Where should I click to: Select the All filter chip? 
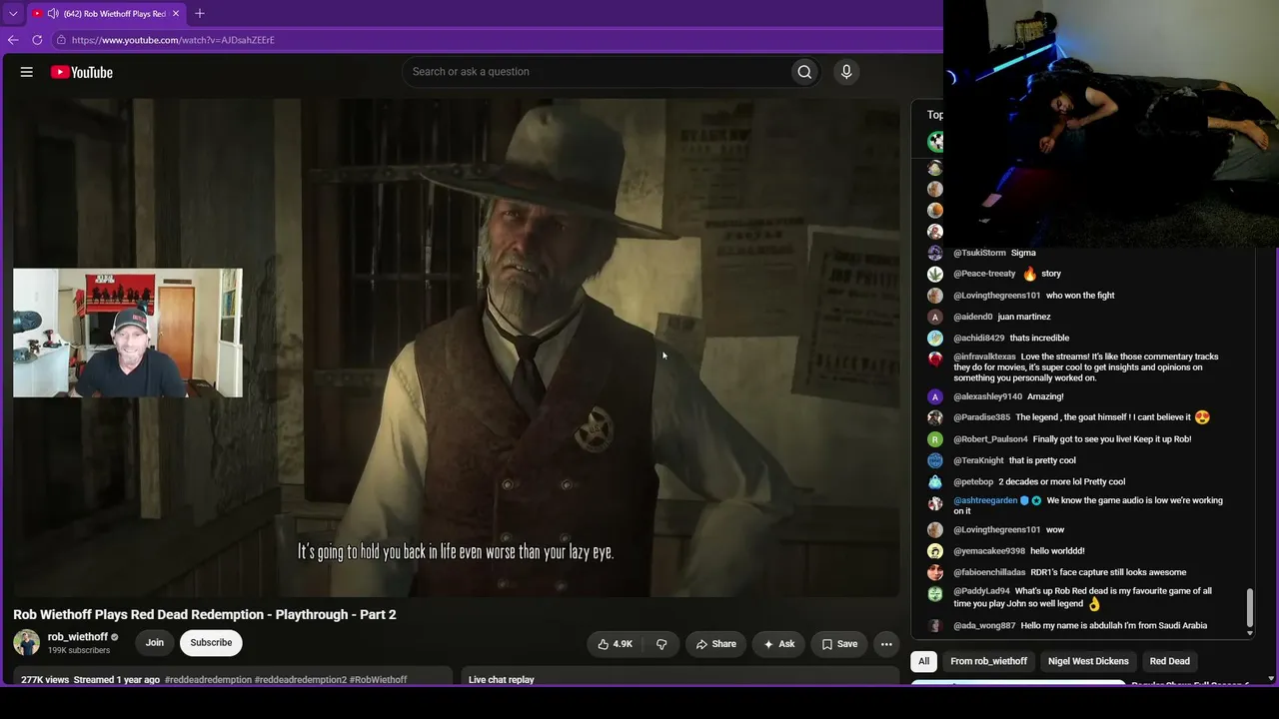pyautogui.click(x=924, y=661)
